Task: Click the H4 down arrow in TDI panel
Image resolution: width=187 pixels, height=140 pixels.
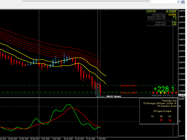Action: click(161, 120)
